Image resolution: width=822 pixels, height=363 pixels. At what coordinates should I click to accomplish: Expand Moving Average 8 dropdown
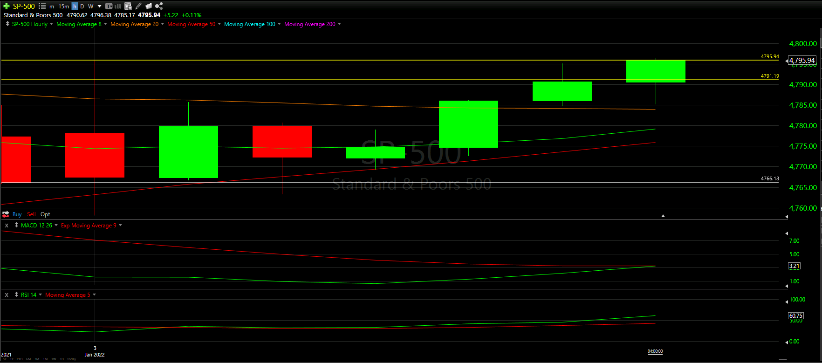point(105,24)
